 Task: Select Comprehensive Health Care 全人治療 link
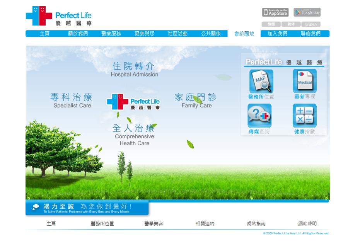click(x=134, y=135)
